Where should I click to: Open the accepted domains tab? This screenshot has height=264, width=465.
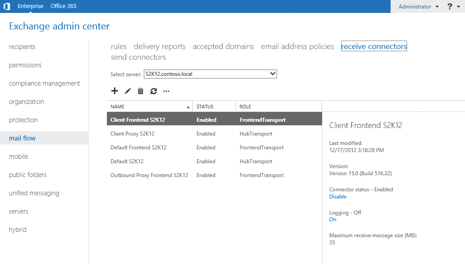pyautogui.click(x=223, y=46)
